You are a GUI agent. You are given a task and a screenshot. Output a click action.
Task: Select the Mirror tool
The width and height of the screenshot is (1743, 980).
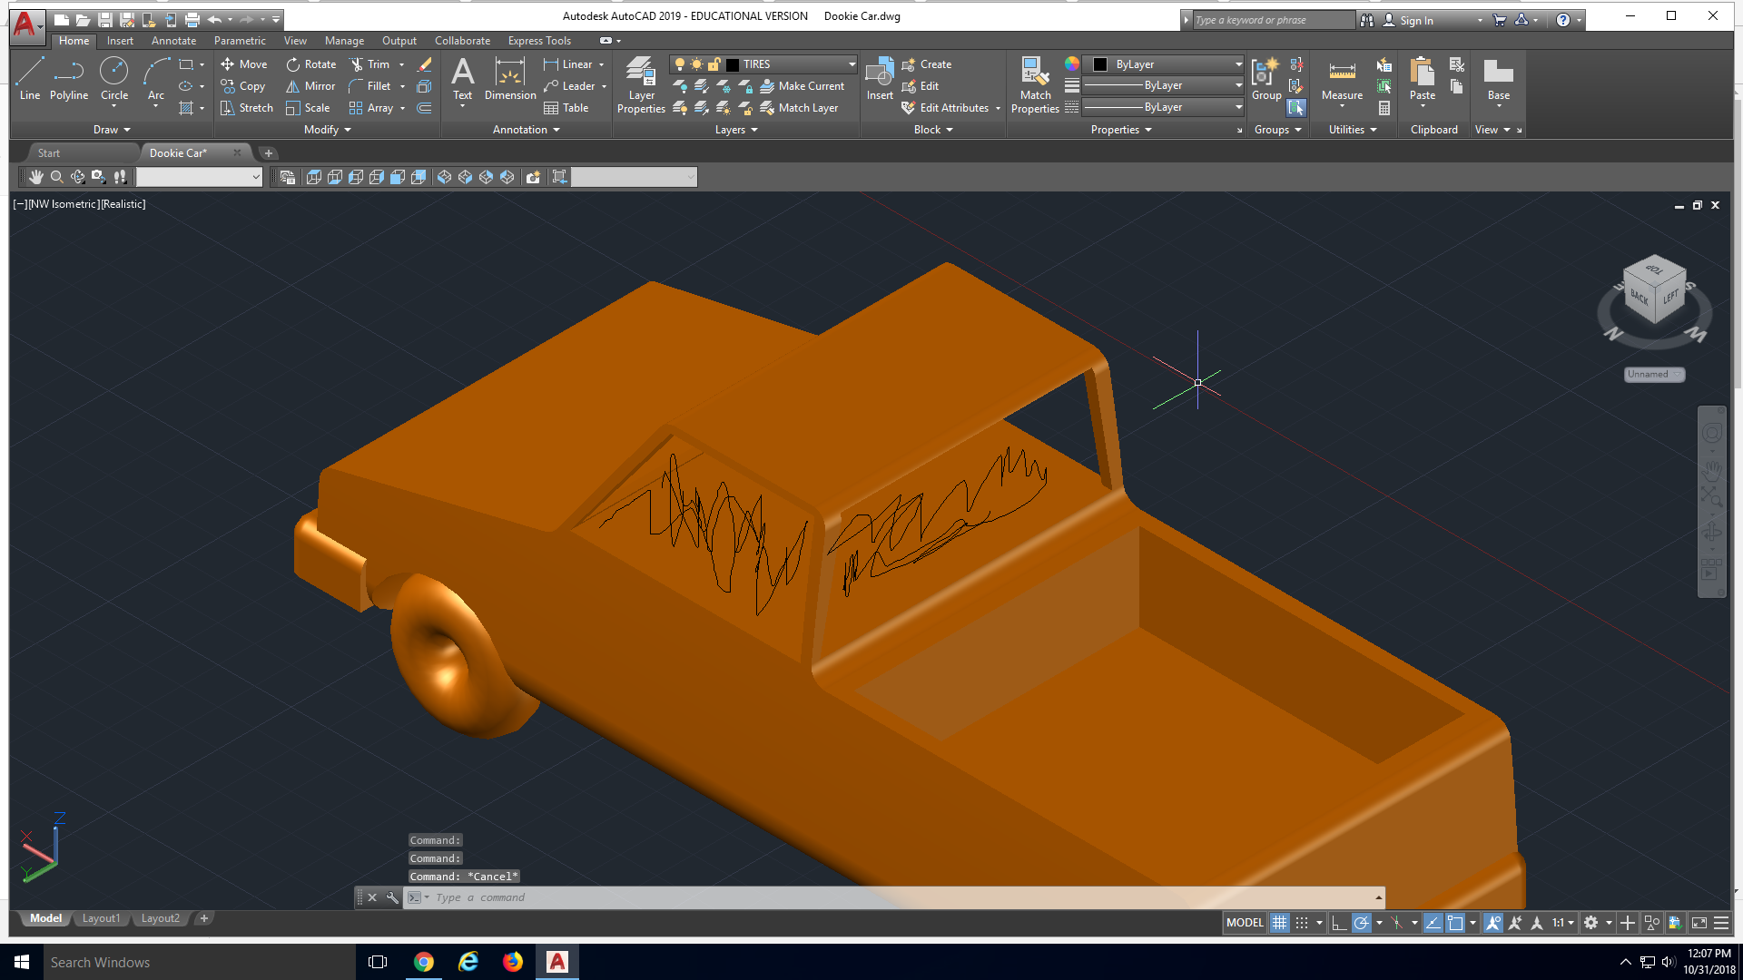pyautogui.click(x=310, y=86)
